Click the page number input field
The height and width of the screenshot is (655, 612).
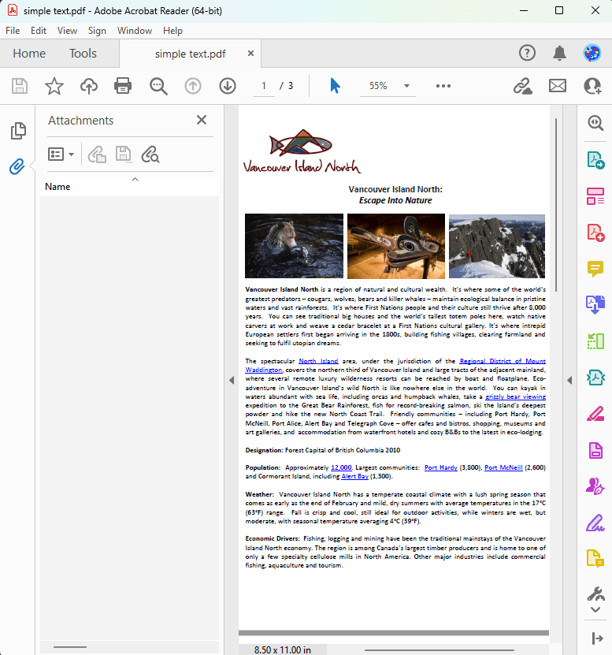click(264, 86)
